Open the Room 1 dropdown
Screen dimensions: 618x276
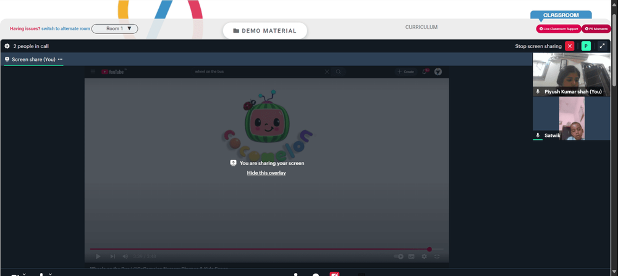pyautogui.click(x=115, y=28)
